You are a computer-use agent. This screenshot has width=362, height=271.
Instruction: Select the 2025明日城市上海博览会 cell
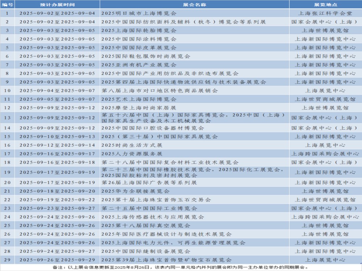point(139,13)
